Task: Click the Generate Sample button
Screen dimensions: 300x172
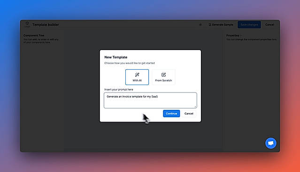Action: [221, 25]
